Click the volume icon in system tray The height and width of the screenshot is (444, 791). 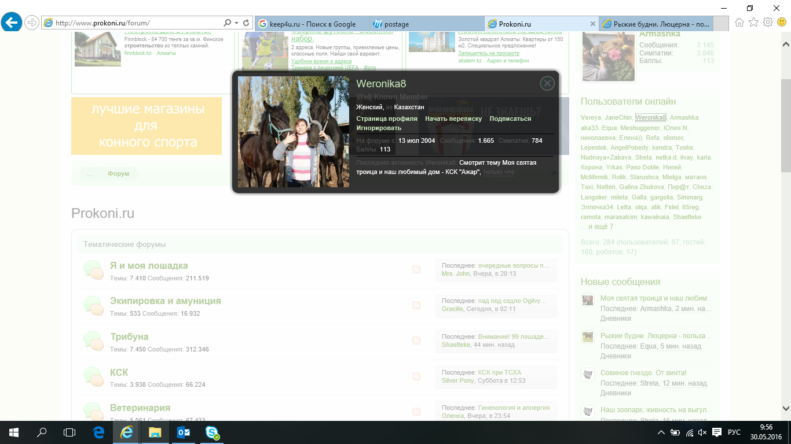pos(702,432)
